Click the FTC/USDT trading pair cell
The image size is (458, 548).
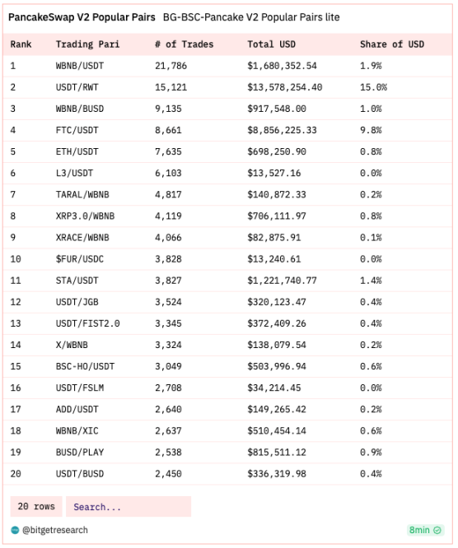pos(77,130)
